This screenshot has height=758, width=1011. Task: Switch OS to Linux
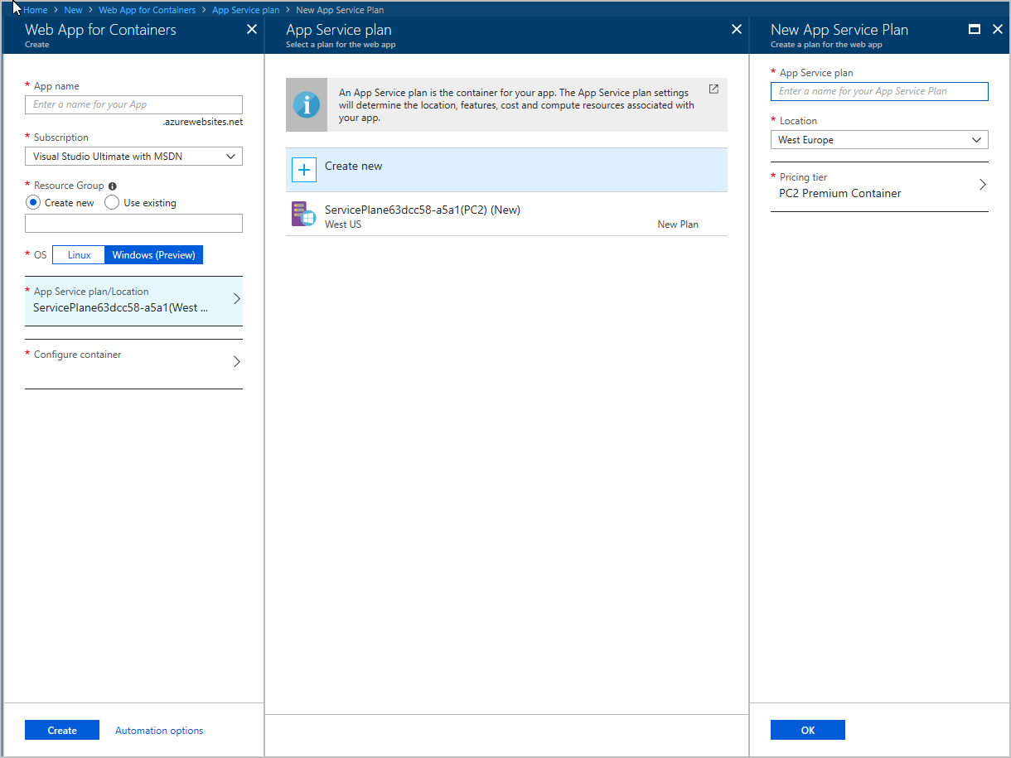pyautogui.click(x=79, y=255)
